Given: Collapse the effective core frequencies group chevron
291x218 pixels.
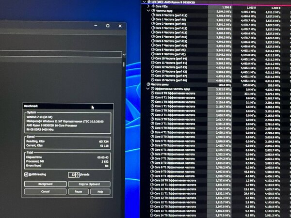Looking at the screenshot, I should tap(148, 89).
